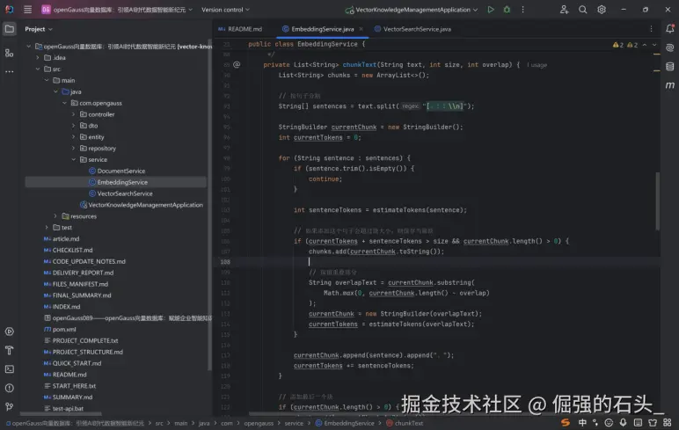Go to previous highlighted problem arrow
679x430 pixels.
(645, 45)
